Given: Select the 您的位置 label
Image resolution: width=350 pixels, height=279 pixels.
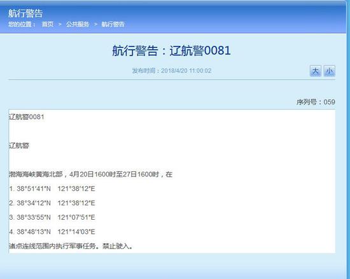Looking at the screenshot, I should [x=22, y=24].
